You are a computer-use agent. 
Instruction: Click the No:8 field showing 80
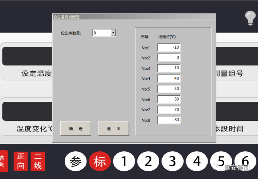169,120
